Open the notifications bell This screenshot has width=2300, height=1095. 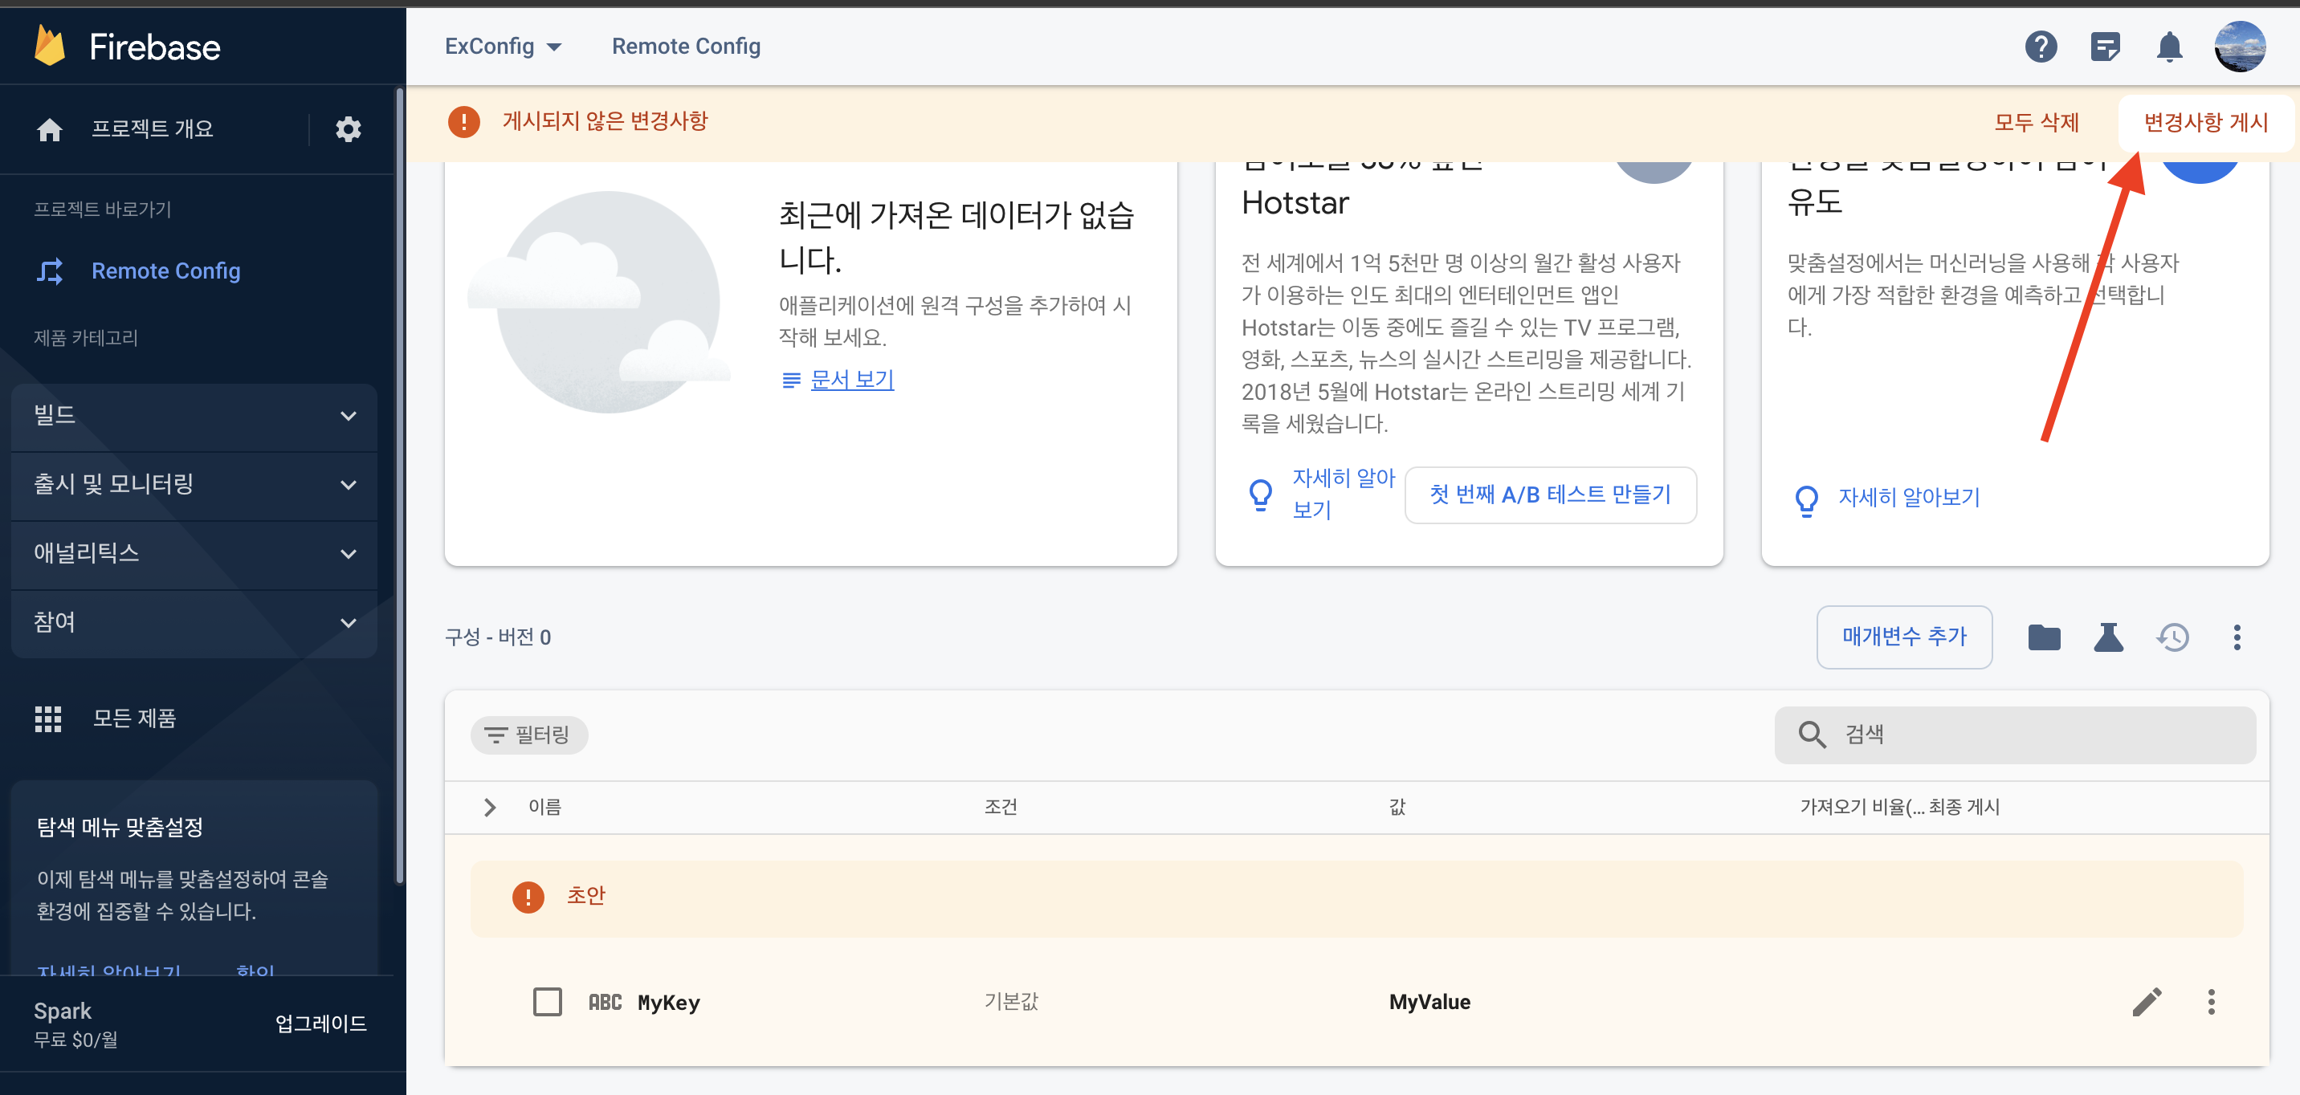click(x=2169, y=47)
